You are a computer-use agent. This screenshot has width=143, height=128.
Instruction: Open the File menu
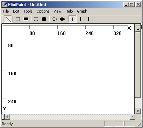click(6, 11)
